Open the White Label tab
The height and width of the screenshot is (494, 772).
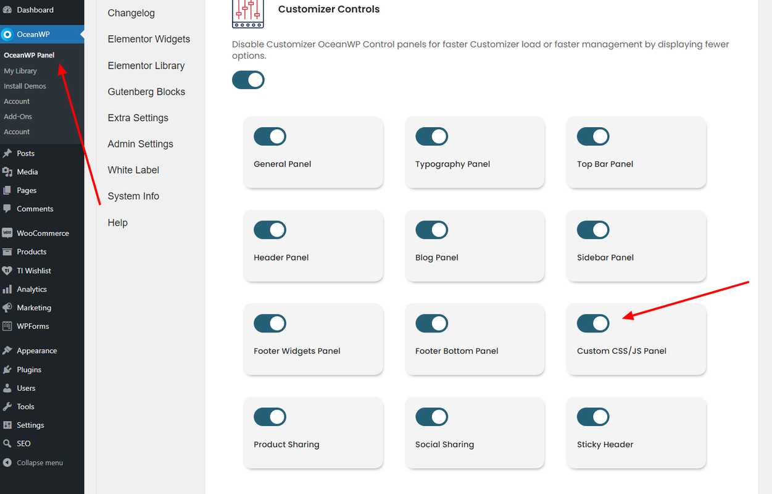133,170
